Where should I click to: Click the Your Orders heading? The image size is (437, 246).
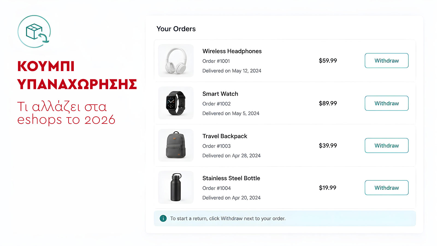click(176, 29)
